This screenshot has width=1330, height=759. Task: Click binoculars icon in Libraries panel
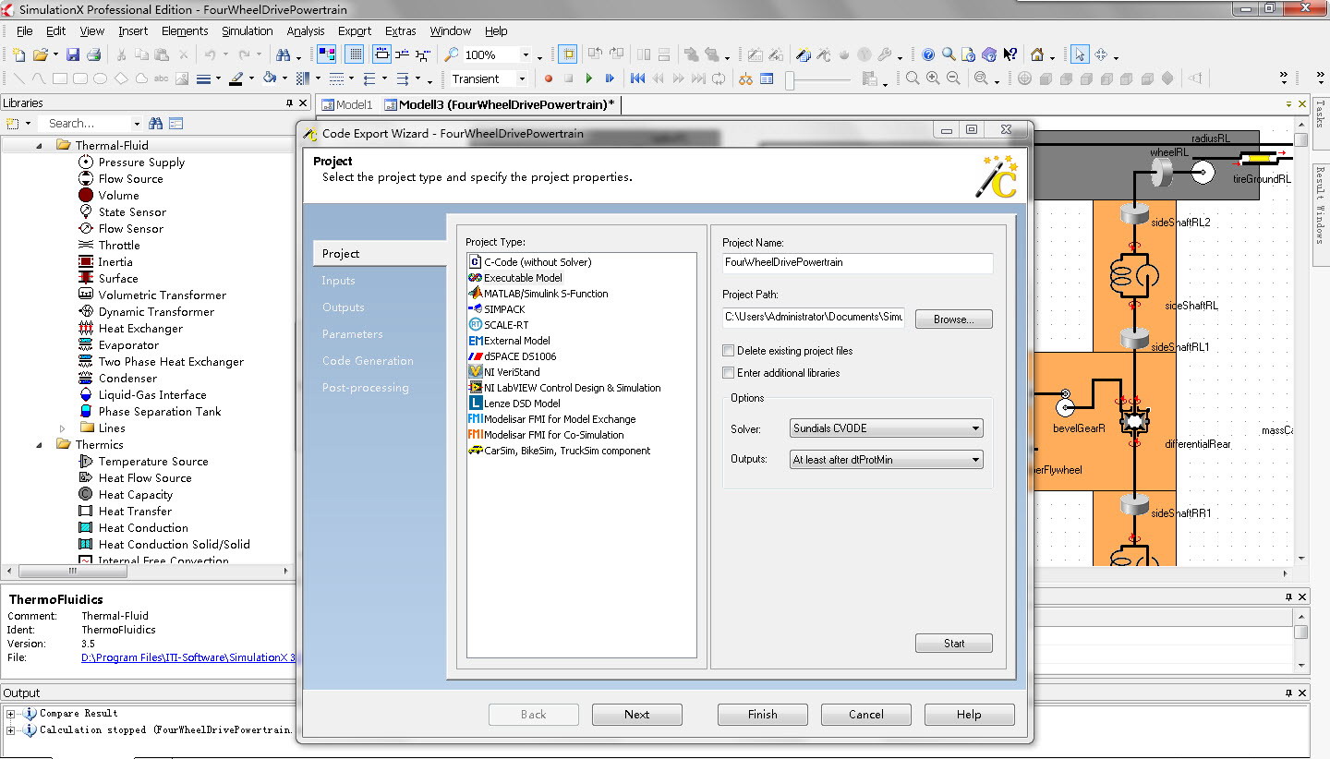coord(155,124)
